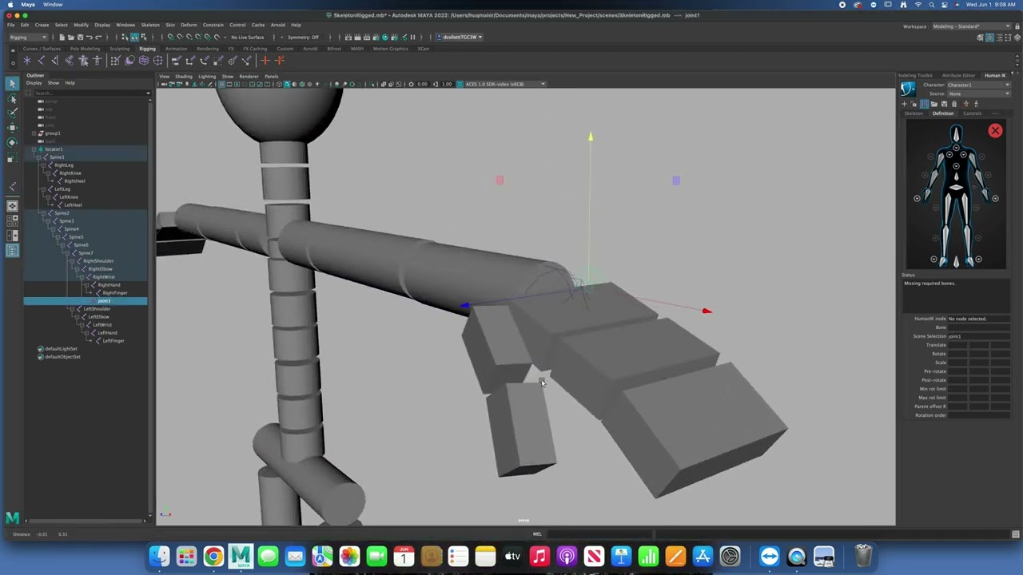Activate the Move tool in toolbox
The image size is (1023, 575).
pos(12,127)
